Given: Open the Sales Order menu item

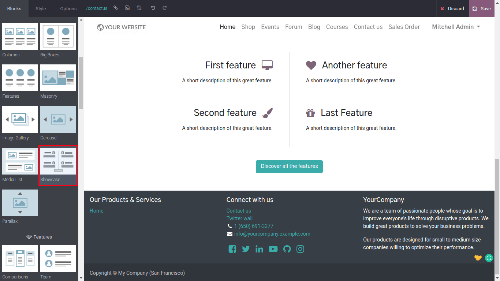Looking at the screenshot, I should coord(404,27).
